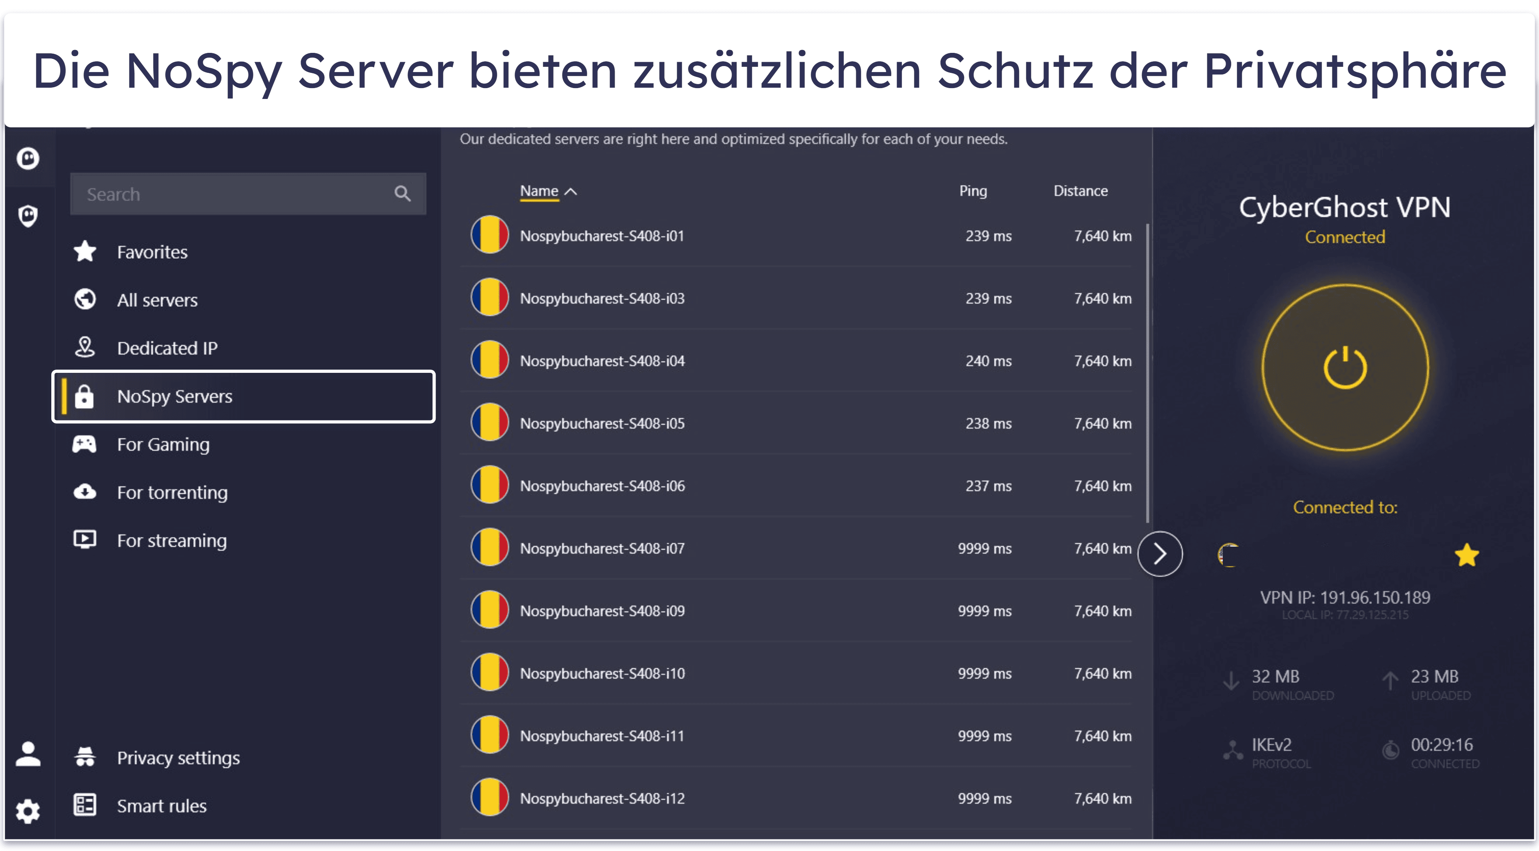Click the Privacy settings spy icon
Image resolution: width=1539 pixels, height=851 pixels.
tap(85, 757)
